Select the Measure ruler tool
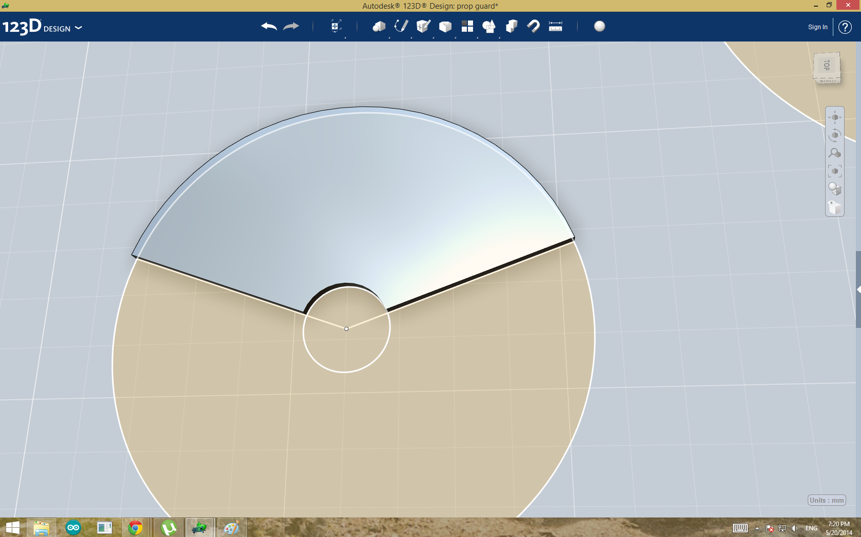 (556, 27)
